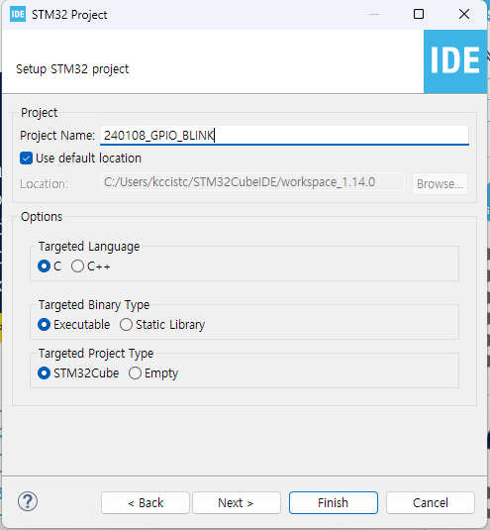Go to previous step with Back

[146, 503]
